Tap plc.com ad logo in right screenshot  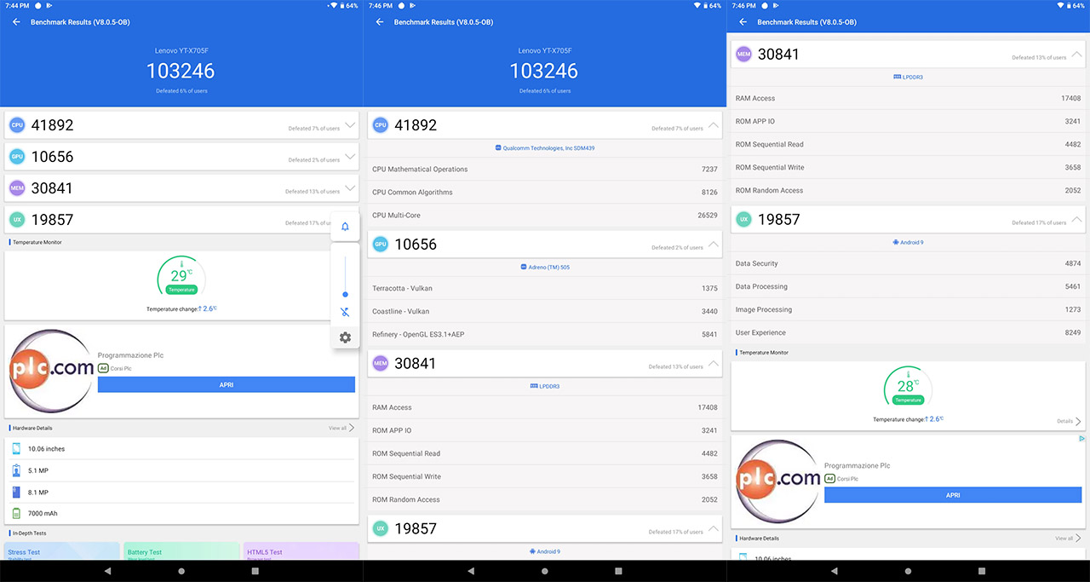pos(777,481)
